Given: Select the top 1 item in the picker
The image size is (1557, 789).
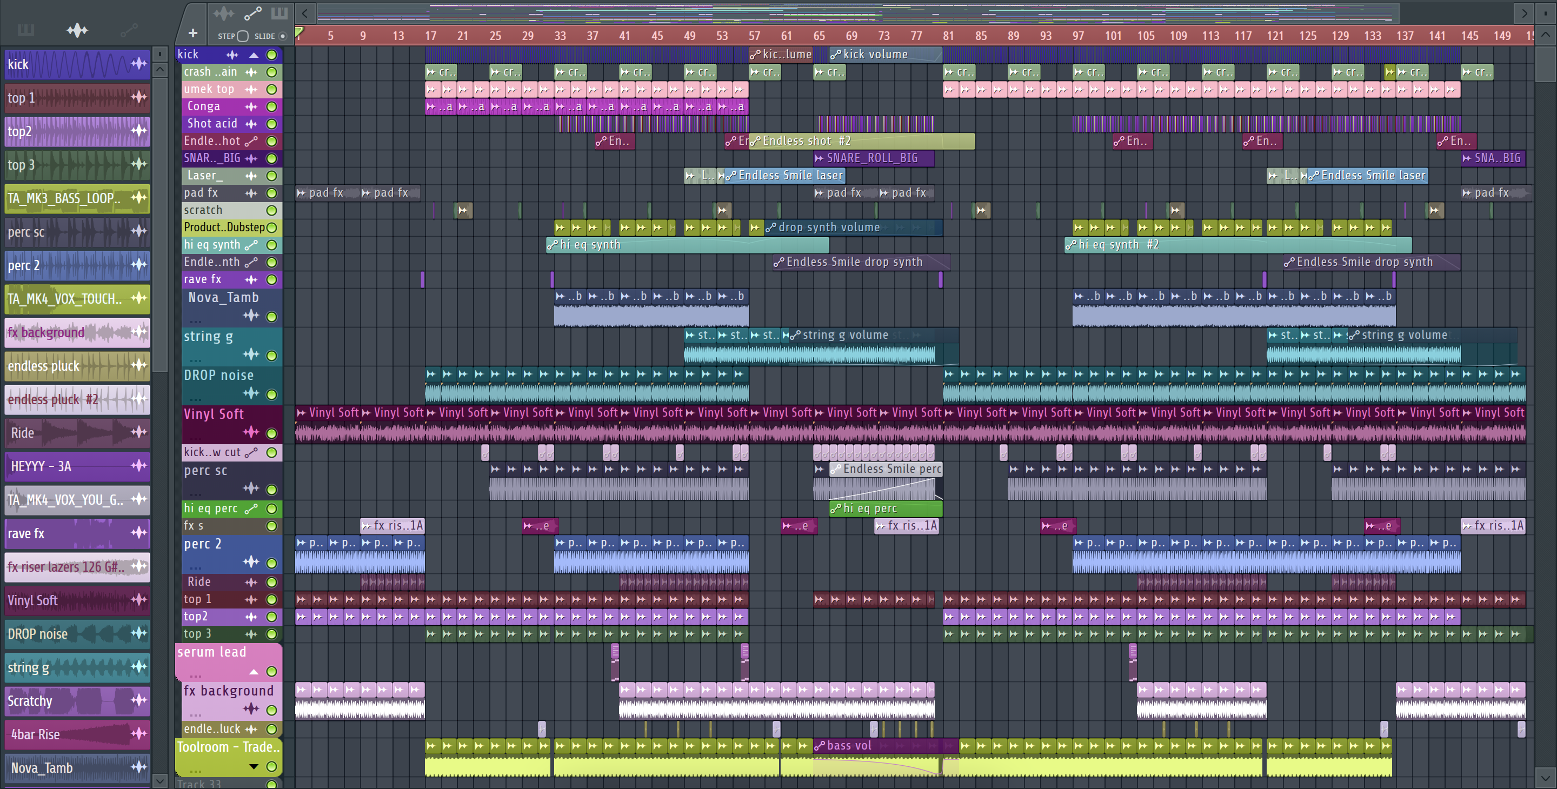Looking at the screenshot, I should (x=77, y=97).
